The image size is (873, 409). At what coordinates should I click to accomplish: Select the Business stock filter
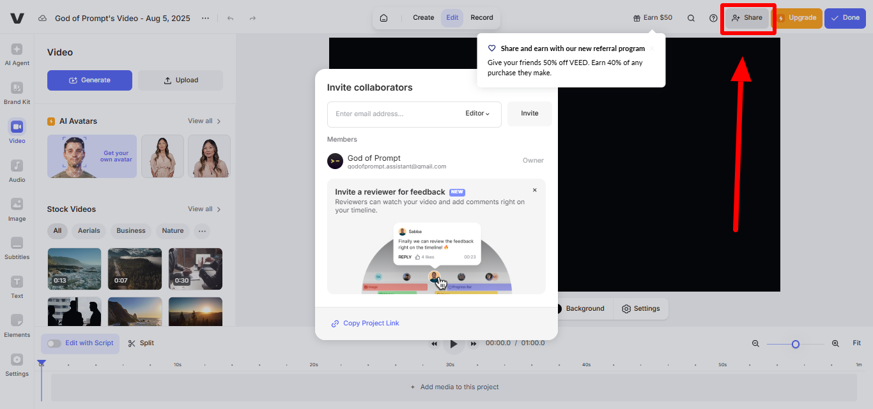click(131, 231)
